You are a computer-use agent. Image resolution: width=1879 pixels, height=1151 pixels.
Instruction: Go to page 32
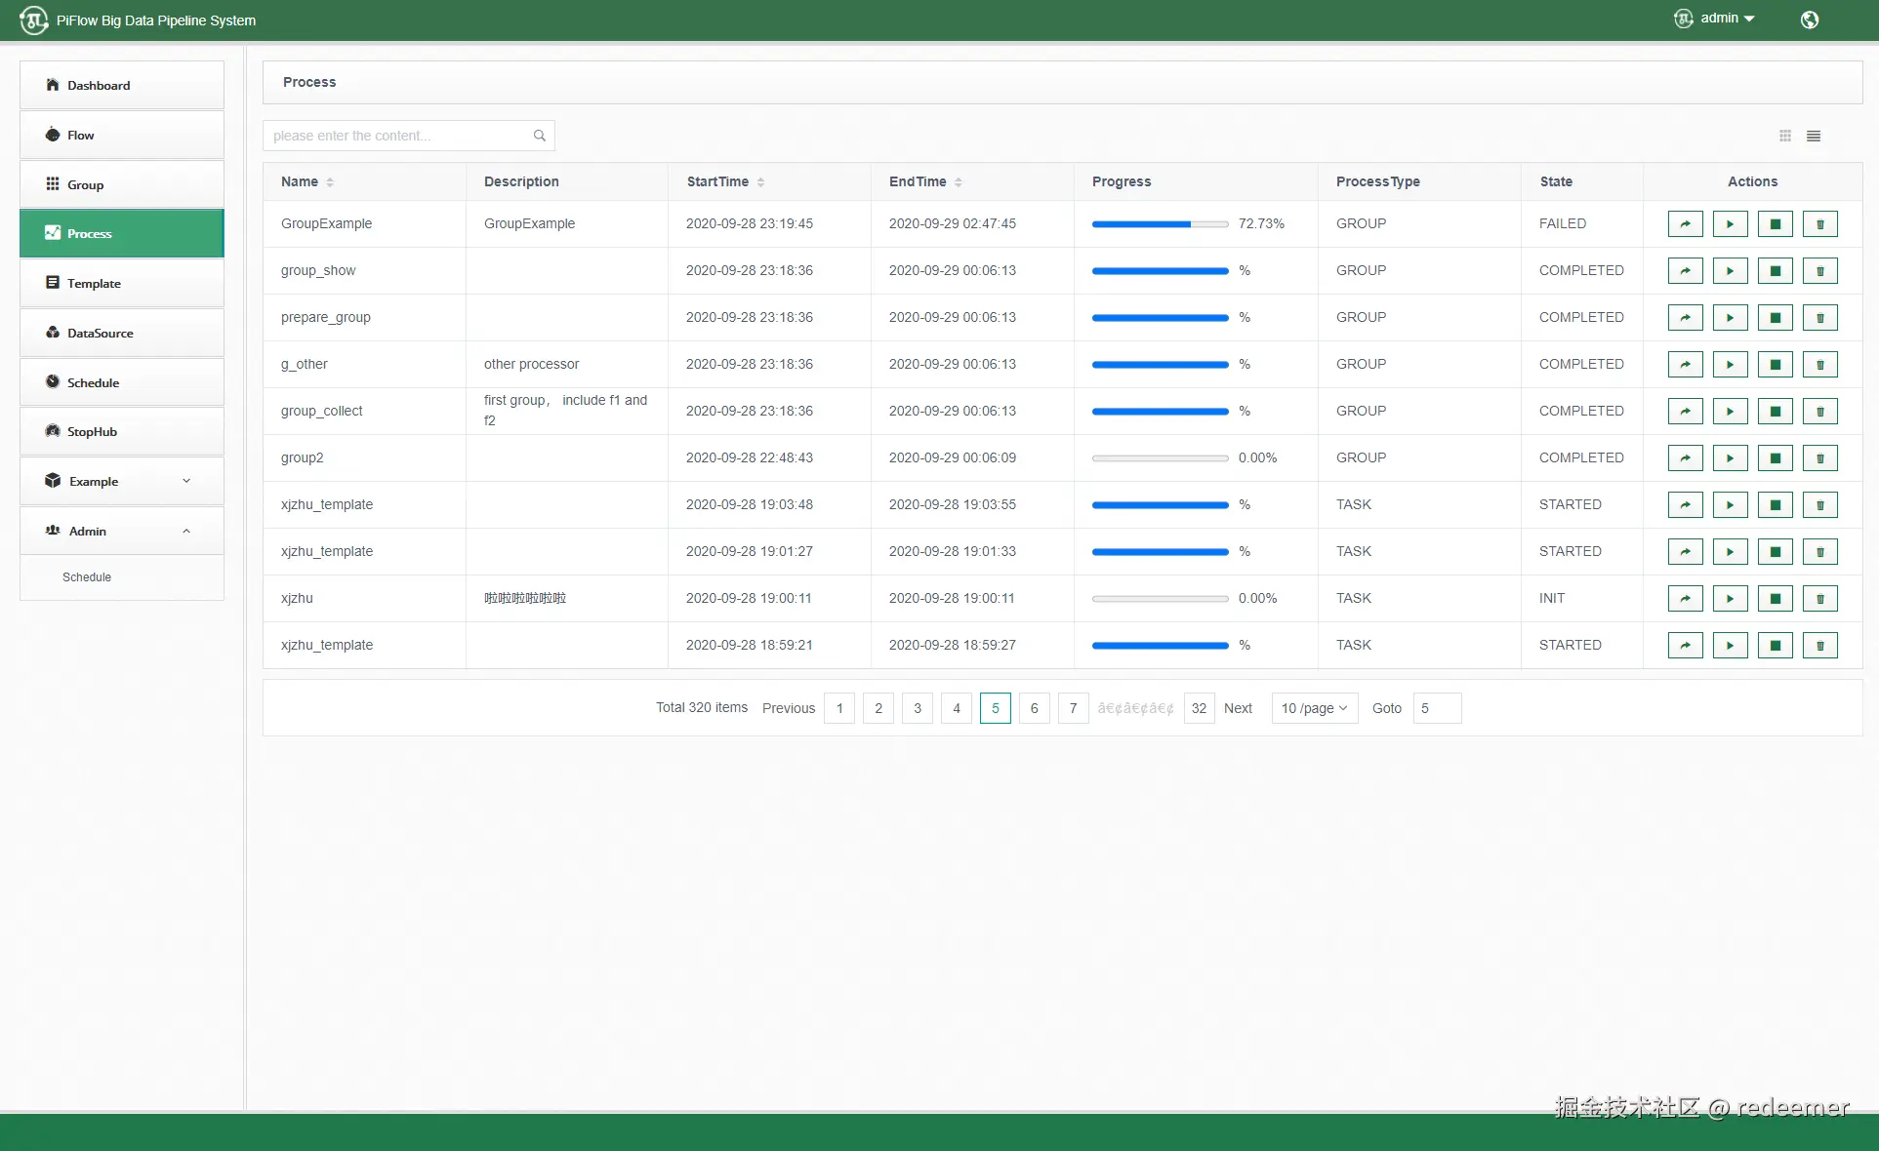click(x=1199, y=708)
